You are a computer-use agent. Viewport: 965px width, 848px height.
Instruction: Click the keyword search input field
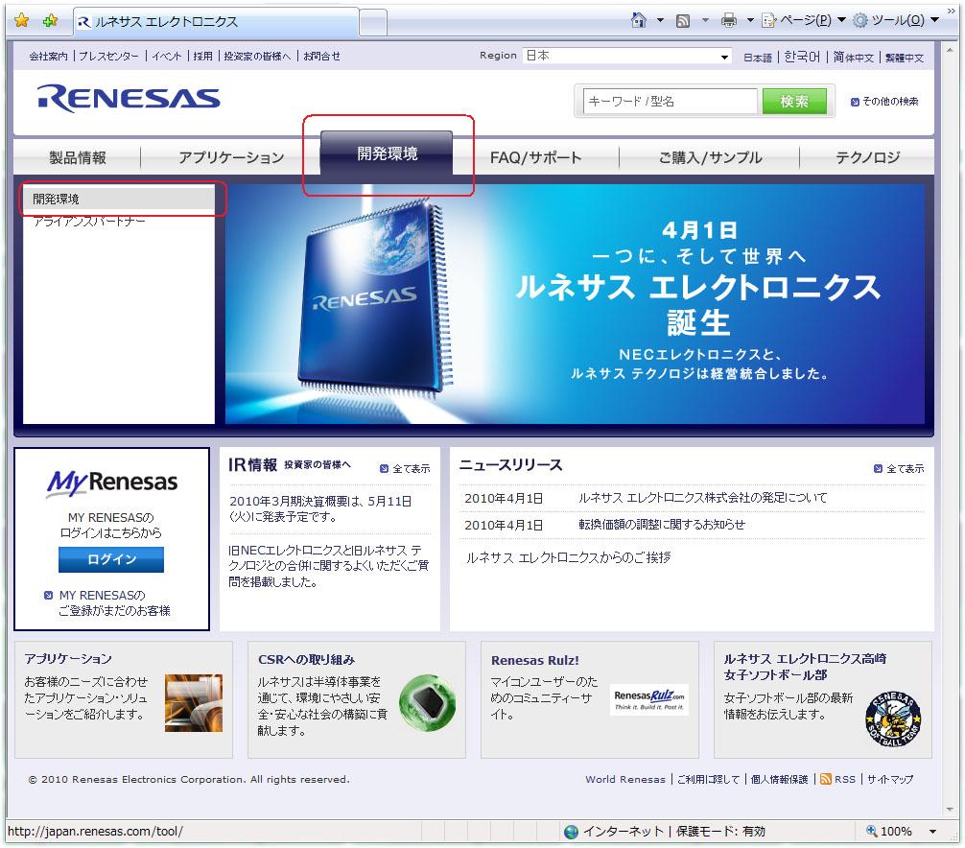671,102
